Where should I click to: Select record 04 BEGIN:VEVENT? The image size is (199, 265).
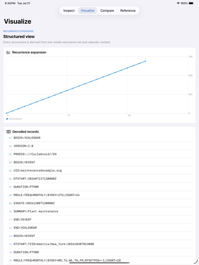point(99,162)
